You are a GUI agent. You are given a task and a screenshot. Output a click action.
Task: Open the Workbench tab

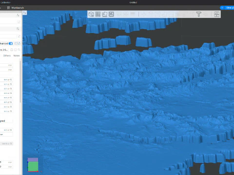[16, 8]
